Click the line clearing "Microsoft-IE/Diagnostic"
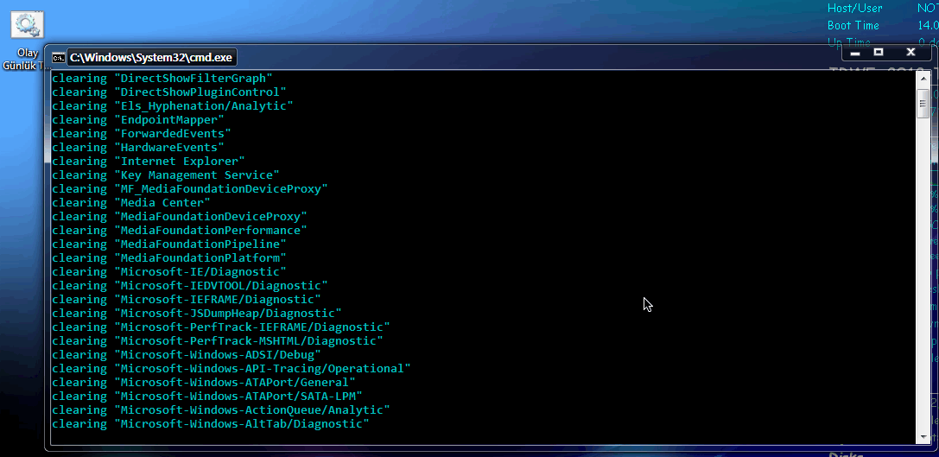The height and width of the screenshot is (457, 939). [x=168, y=272]
